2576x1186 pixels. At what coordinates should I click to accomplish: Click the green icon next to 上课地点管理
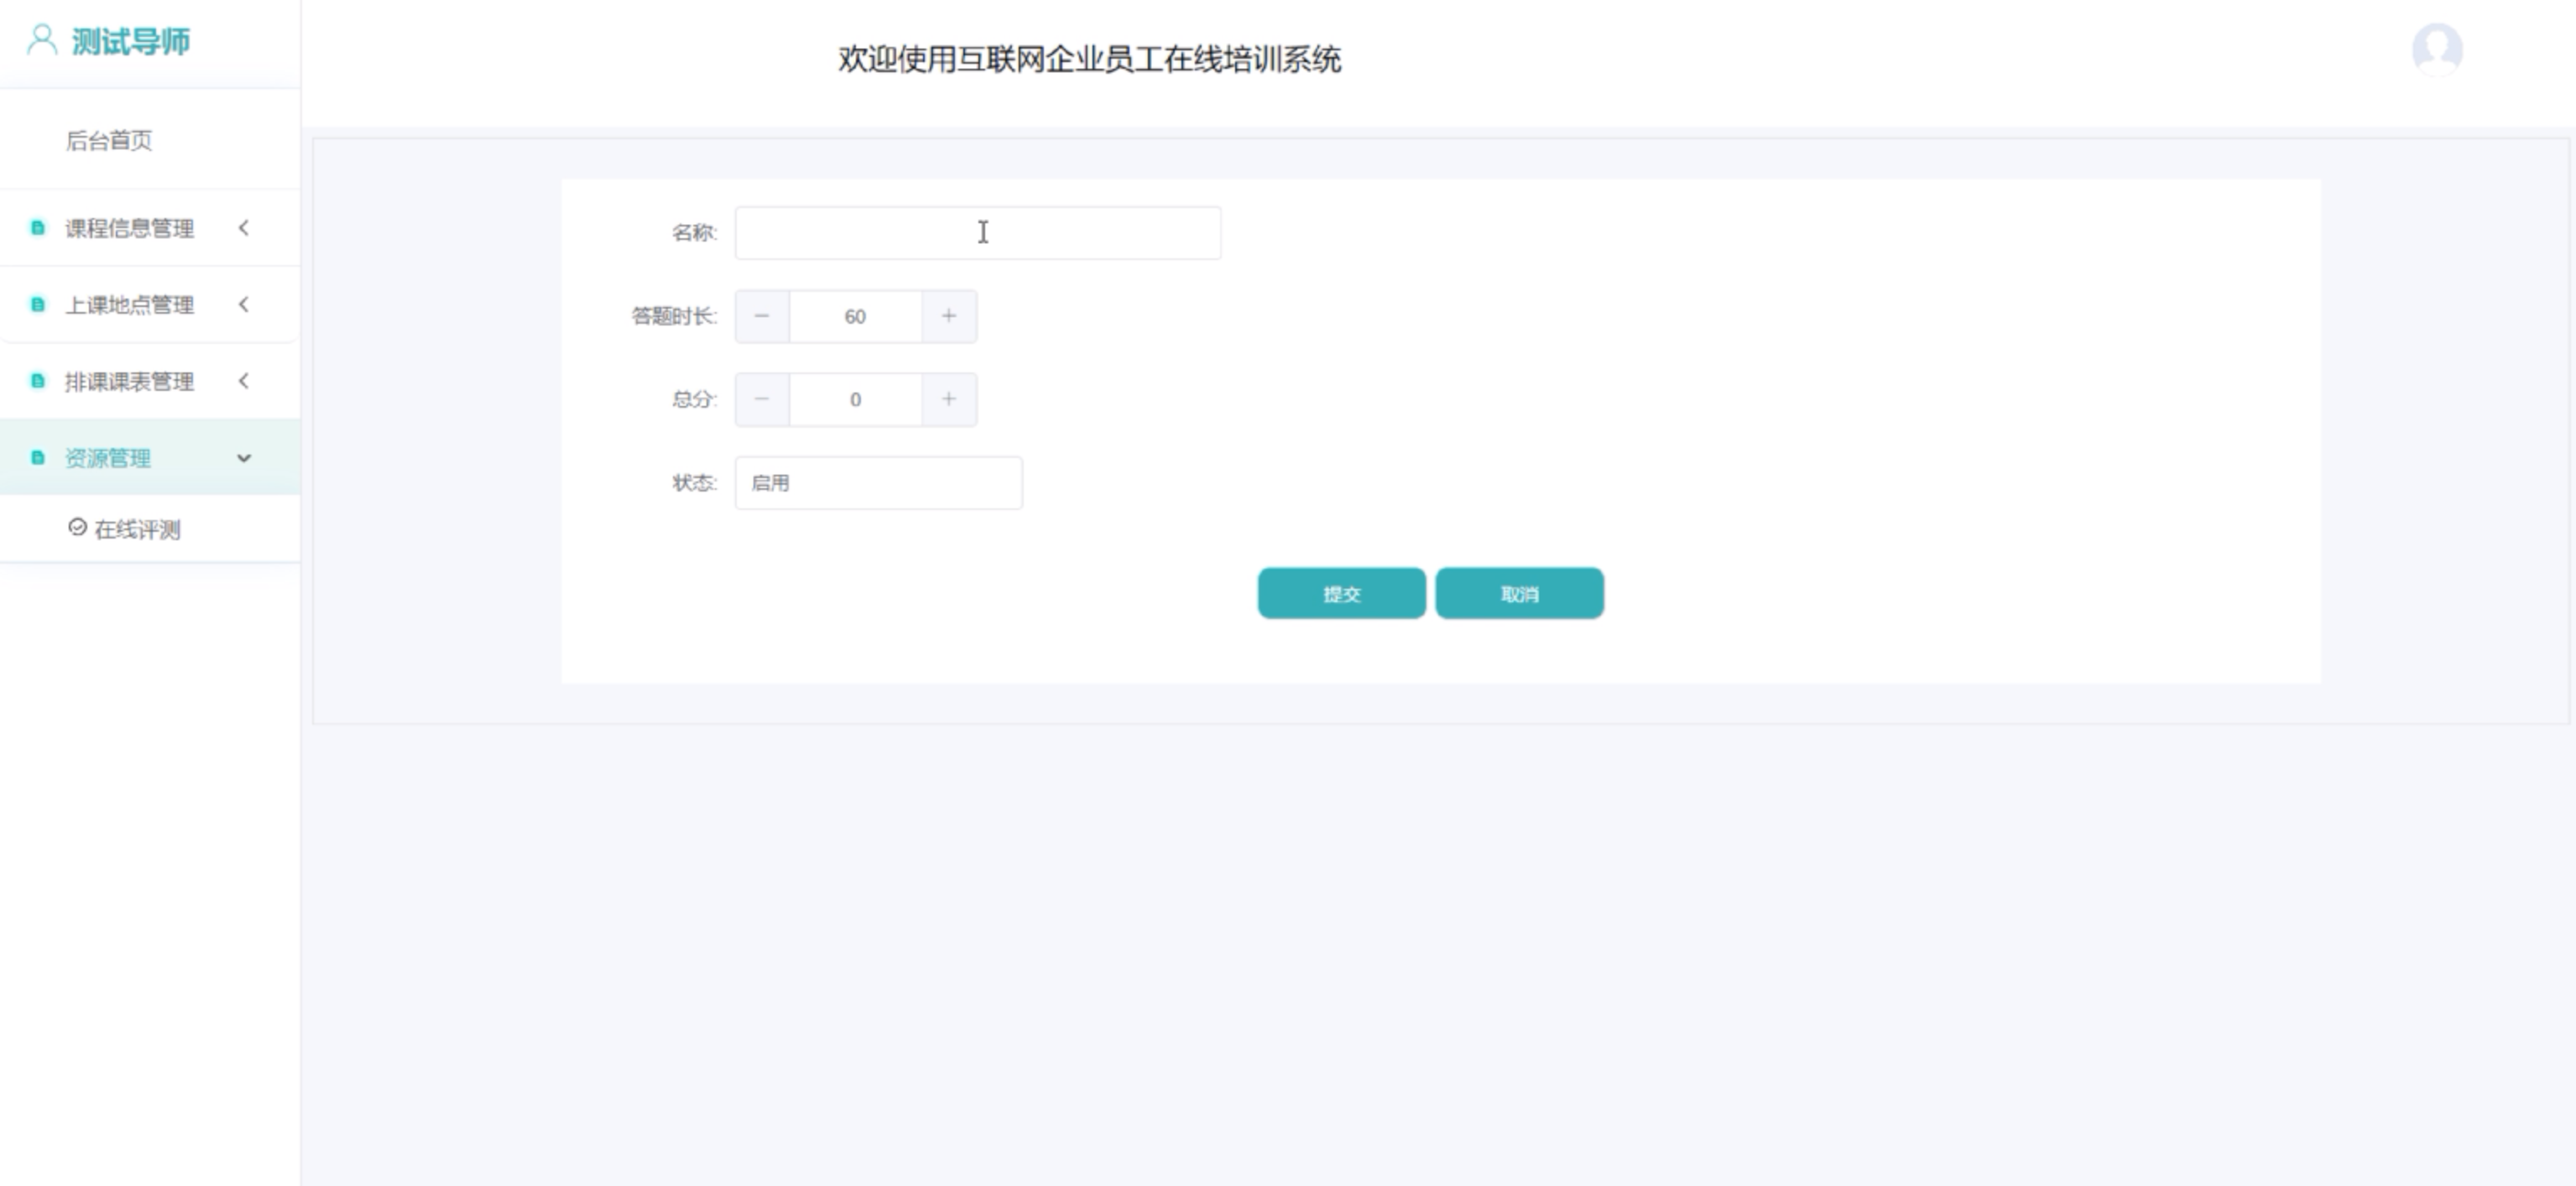pyautogui.click(x=38, y=305)
